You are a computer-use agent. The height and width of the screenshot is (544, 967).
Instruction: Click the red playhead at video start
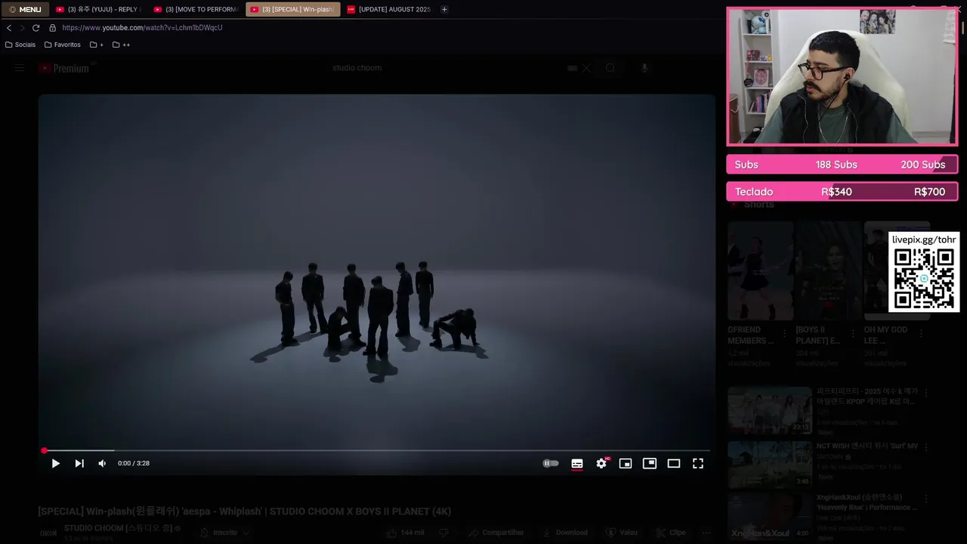tap(44, 450)
